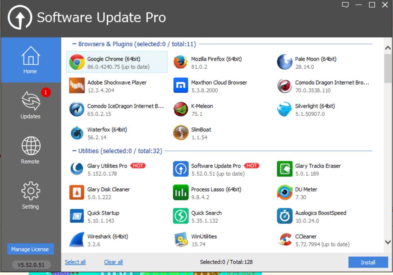The width and height of the screenshot is (393, 275).
Task: Choose the Comodo Dragon icon
Action: coord(284,86)
